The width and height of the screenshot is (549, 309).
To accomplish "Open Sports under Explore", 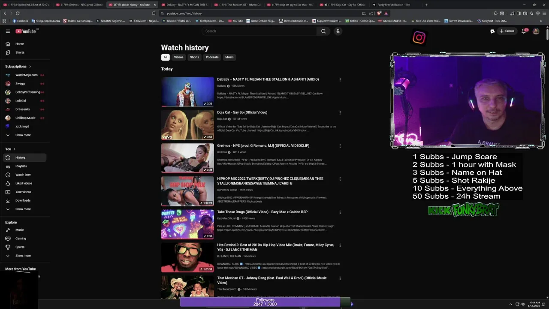I will (x=24, y=247).
